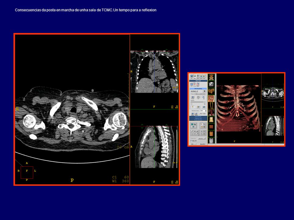The image size is (294, 220).
Task: Toggle the checkbox left of the Exit button's panel
Action: coord(191,141)
